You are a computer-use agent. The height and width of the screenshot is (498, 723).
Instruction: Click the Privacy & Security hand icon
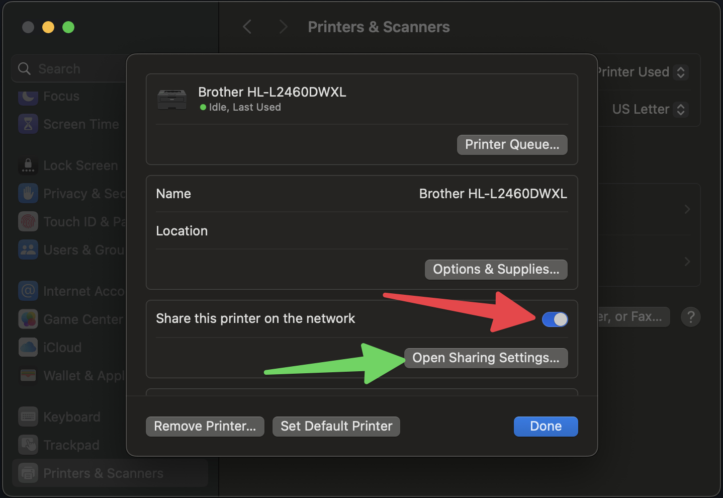[28, 193]
